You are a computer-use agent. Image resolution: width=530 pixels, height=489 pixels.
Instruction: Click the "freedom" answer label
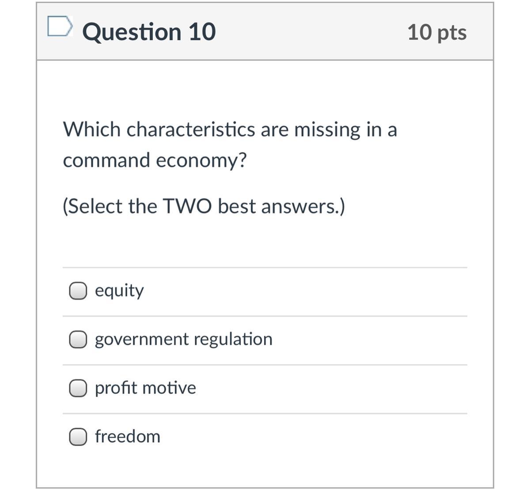click(128, 436)
